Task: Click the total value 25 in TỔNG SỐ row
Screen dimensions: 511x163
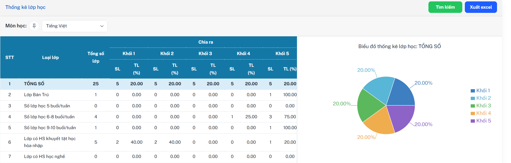Action: [x=96, y=84]
